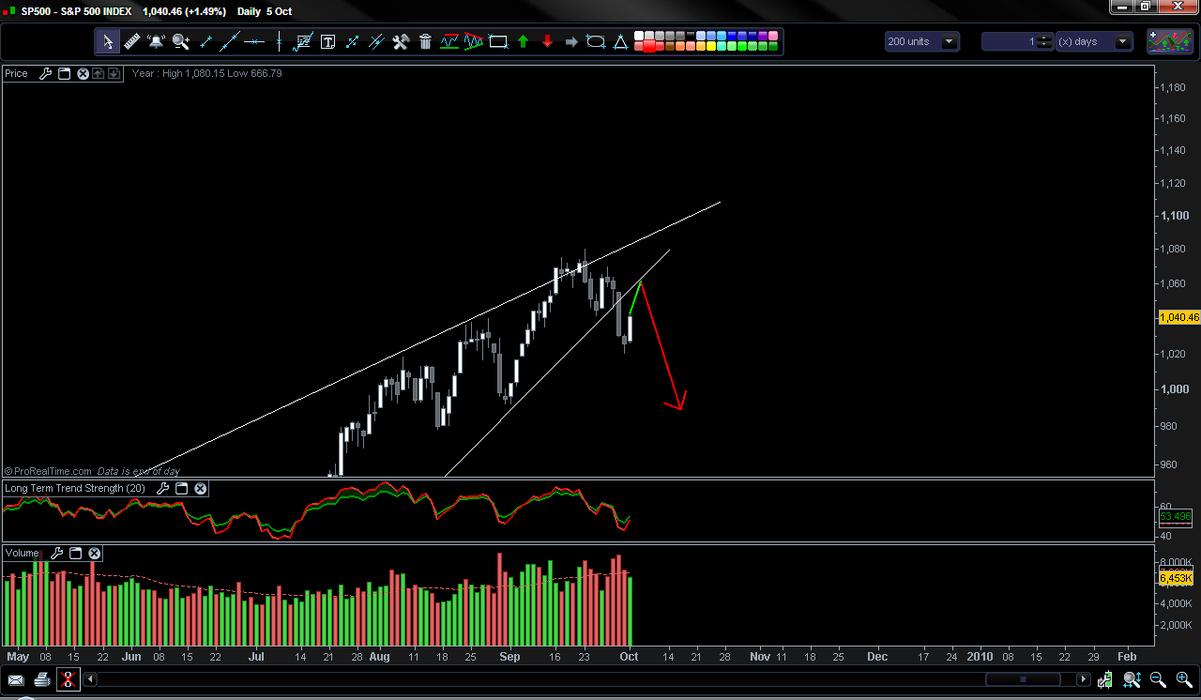Add a green up arrow marker
The height and width of the screenshot is (700, 1201).
[x=523, y=41]
